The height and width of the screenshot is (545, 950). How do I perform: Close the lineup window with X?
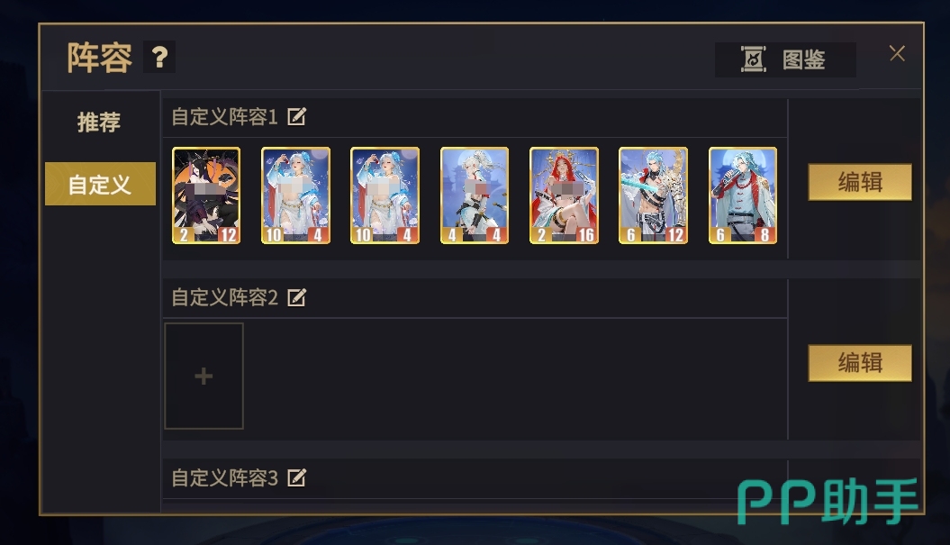(897, 53)
